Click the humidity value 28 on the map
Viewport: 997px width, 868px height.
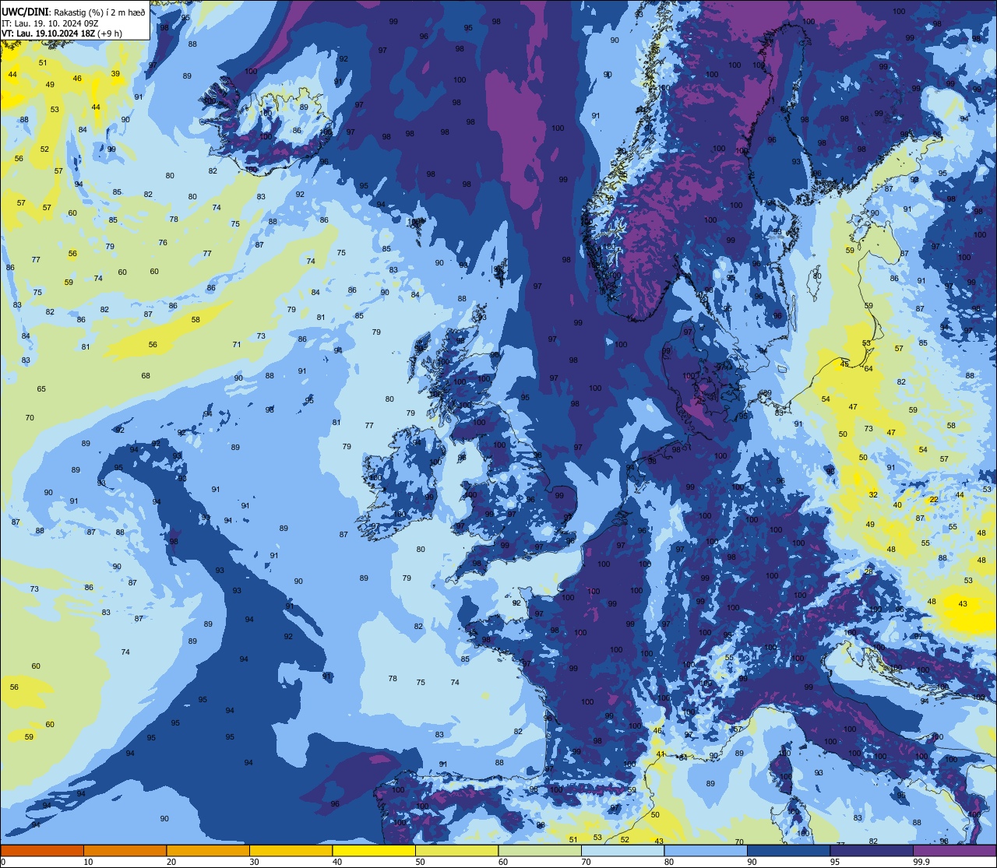pyautogui.click(x=868, y=572)
